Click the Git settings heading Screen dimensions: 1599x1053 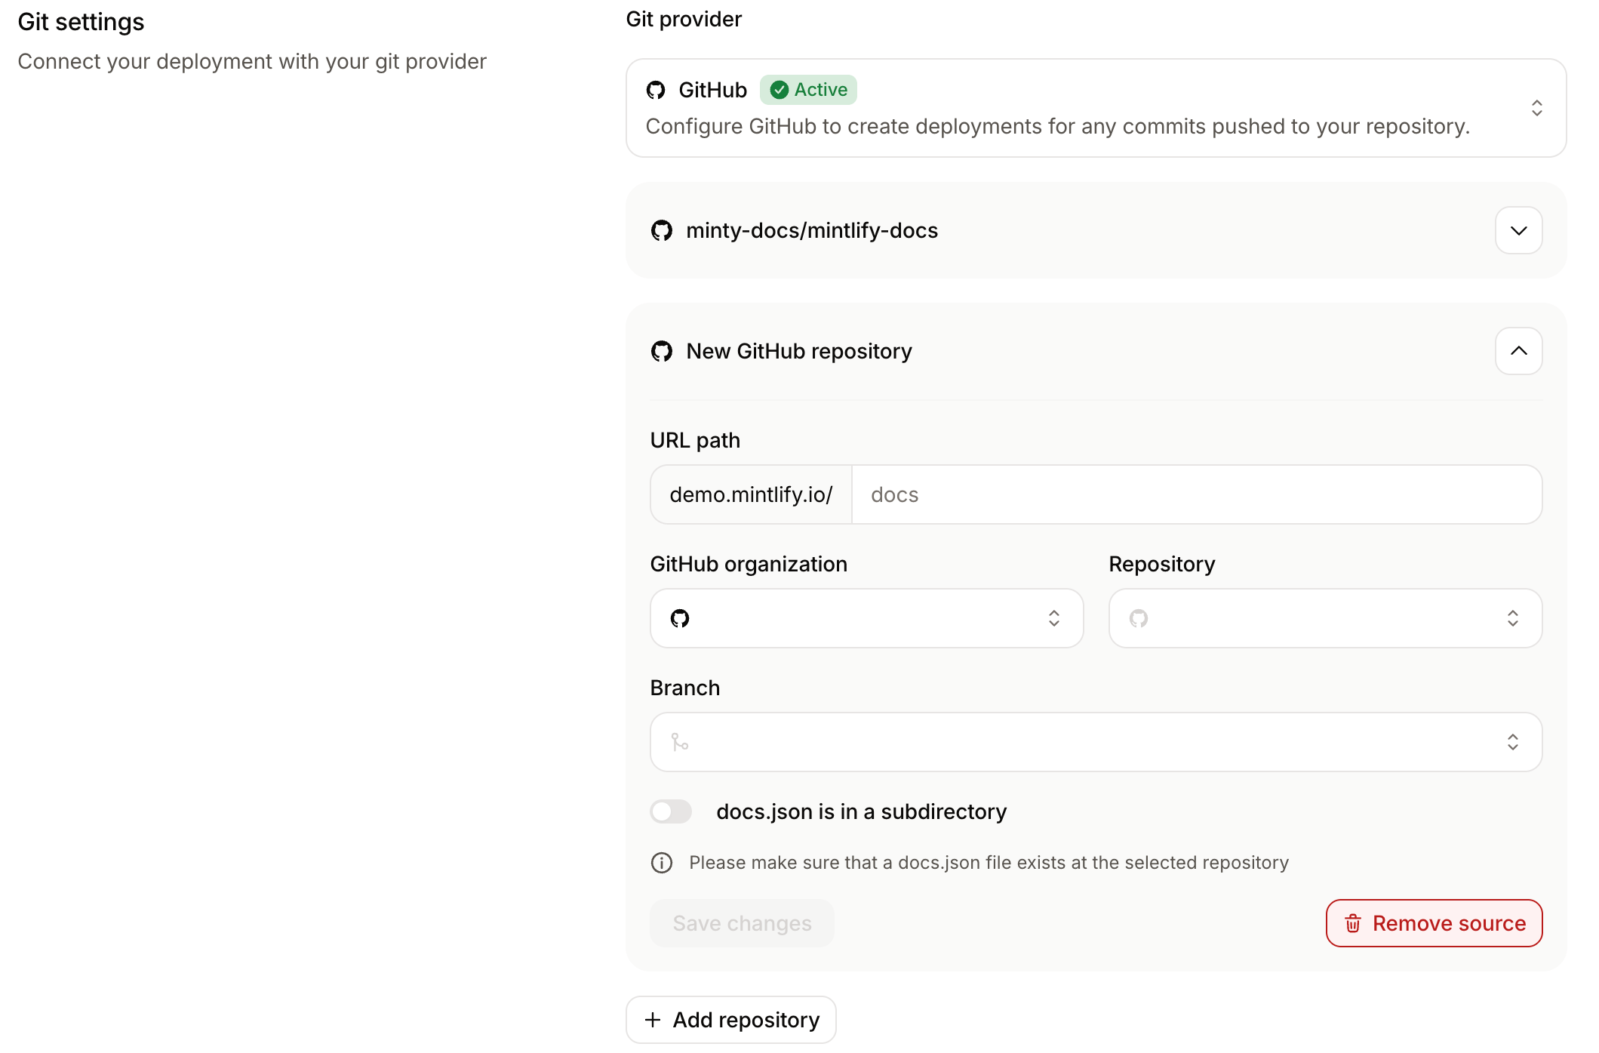click(81, 22)
